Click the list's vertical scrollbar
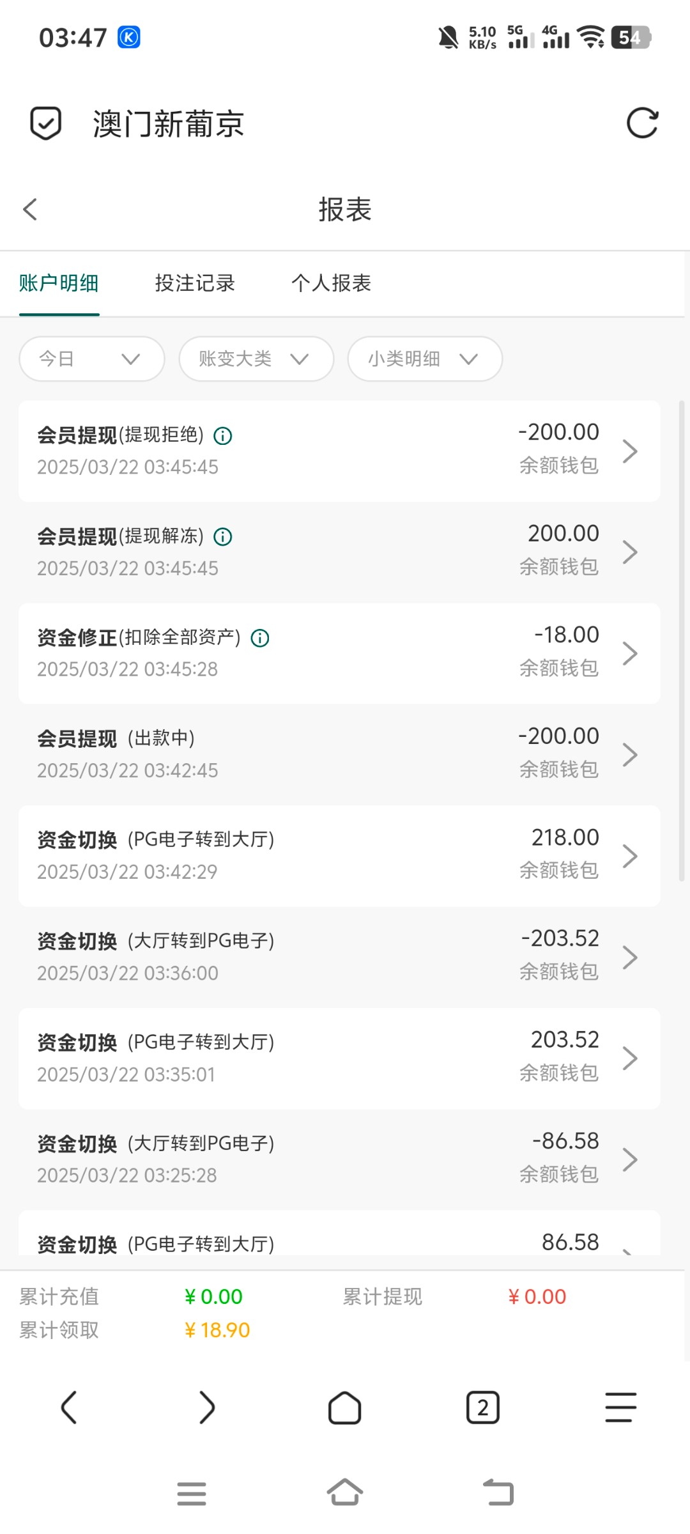 [682, 639]
